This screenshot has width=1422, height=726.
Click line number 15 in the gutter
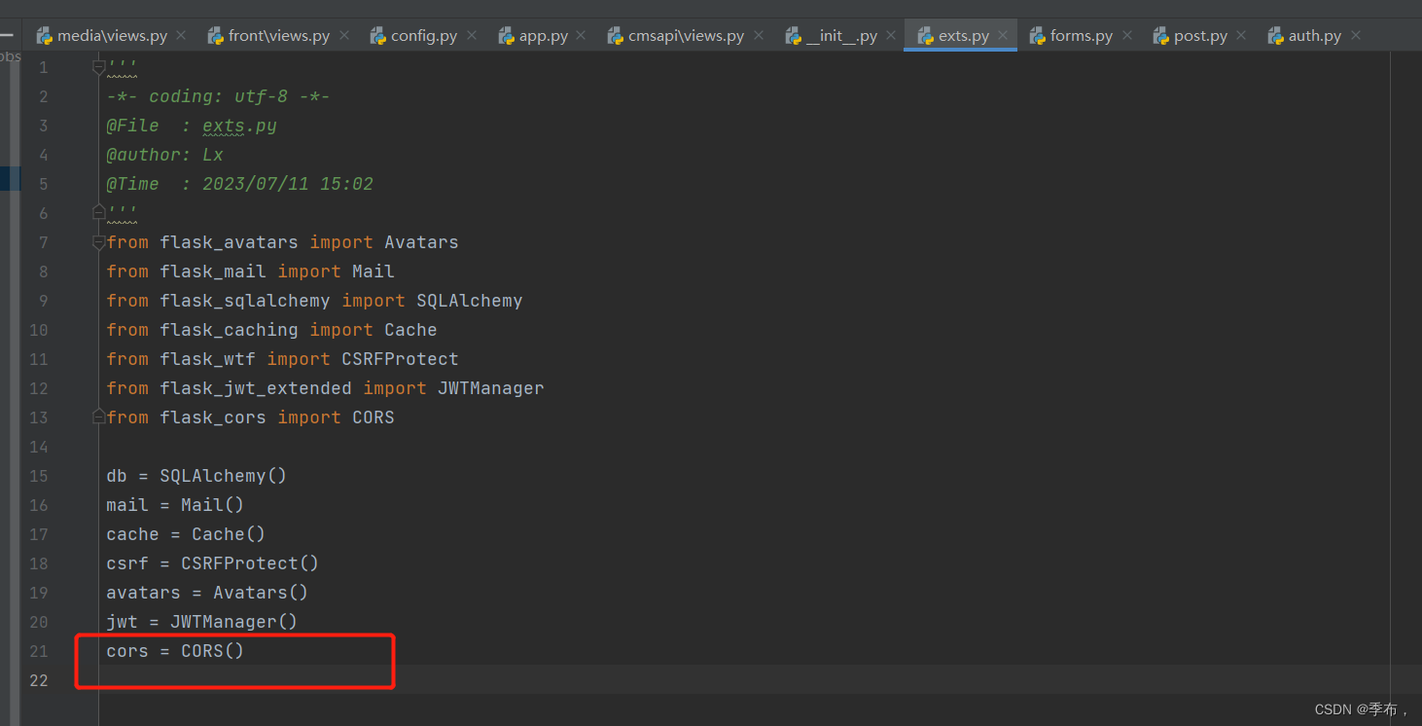(x=38, y=476)
